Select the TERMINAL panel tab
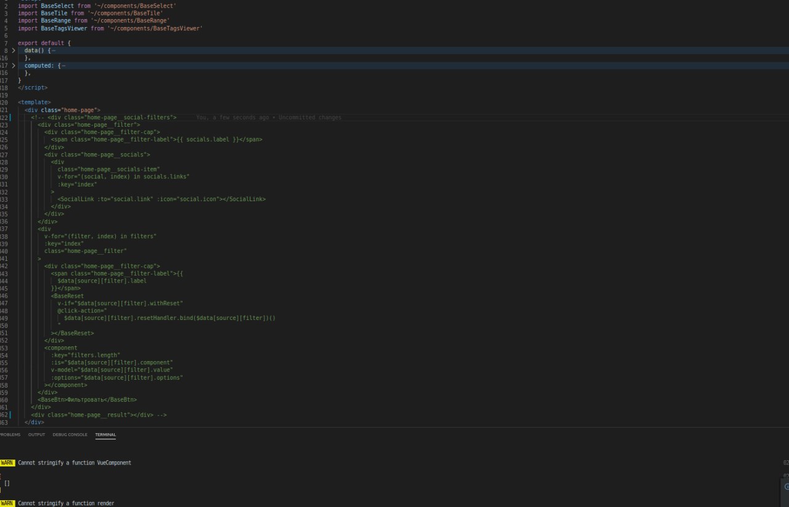 pos(105,434)
